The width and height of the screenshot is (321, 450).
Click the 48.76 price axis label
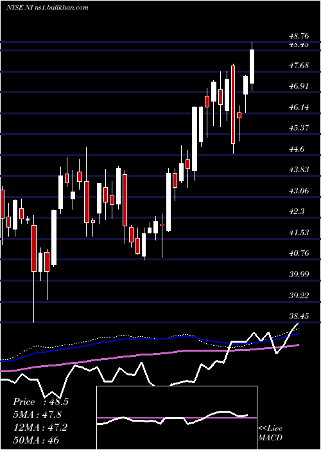(x=299, y=36)
